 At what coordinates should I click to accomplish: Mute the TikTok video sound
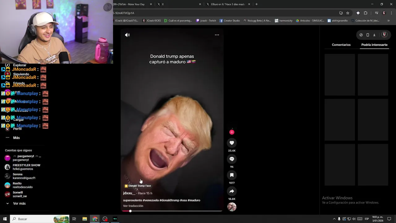point(127,35)
